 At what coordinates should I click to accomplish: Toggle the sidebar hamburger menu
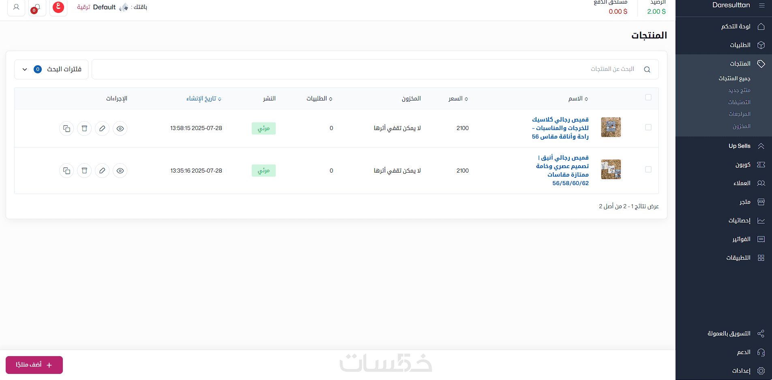761,5
